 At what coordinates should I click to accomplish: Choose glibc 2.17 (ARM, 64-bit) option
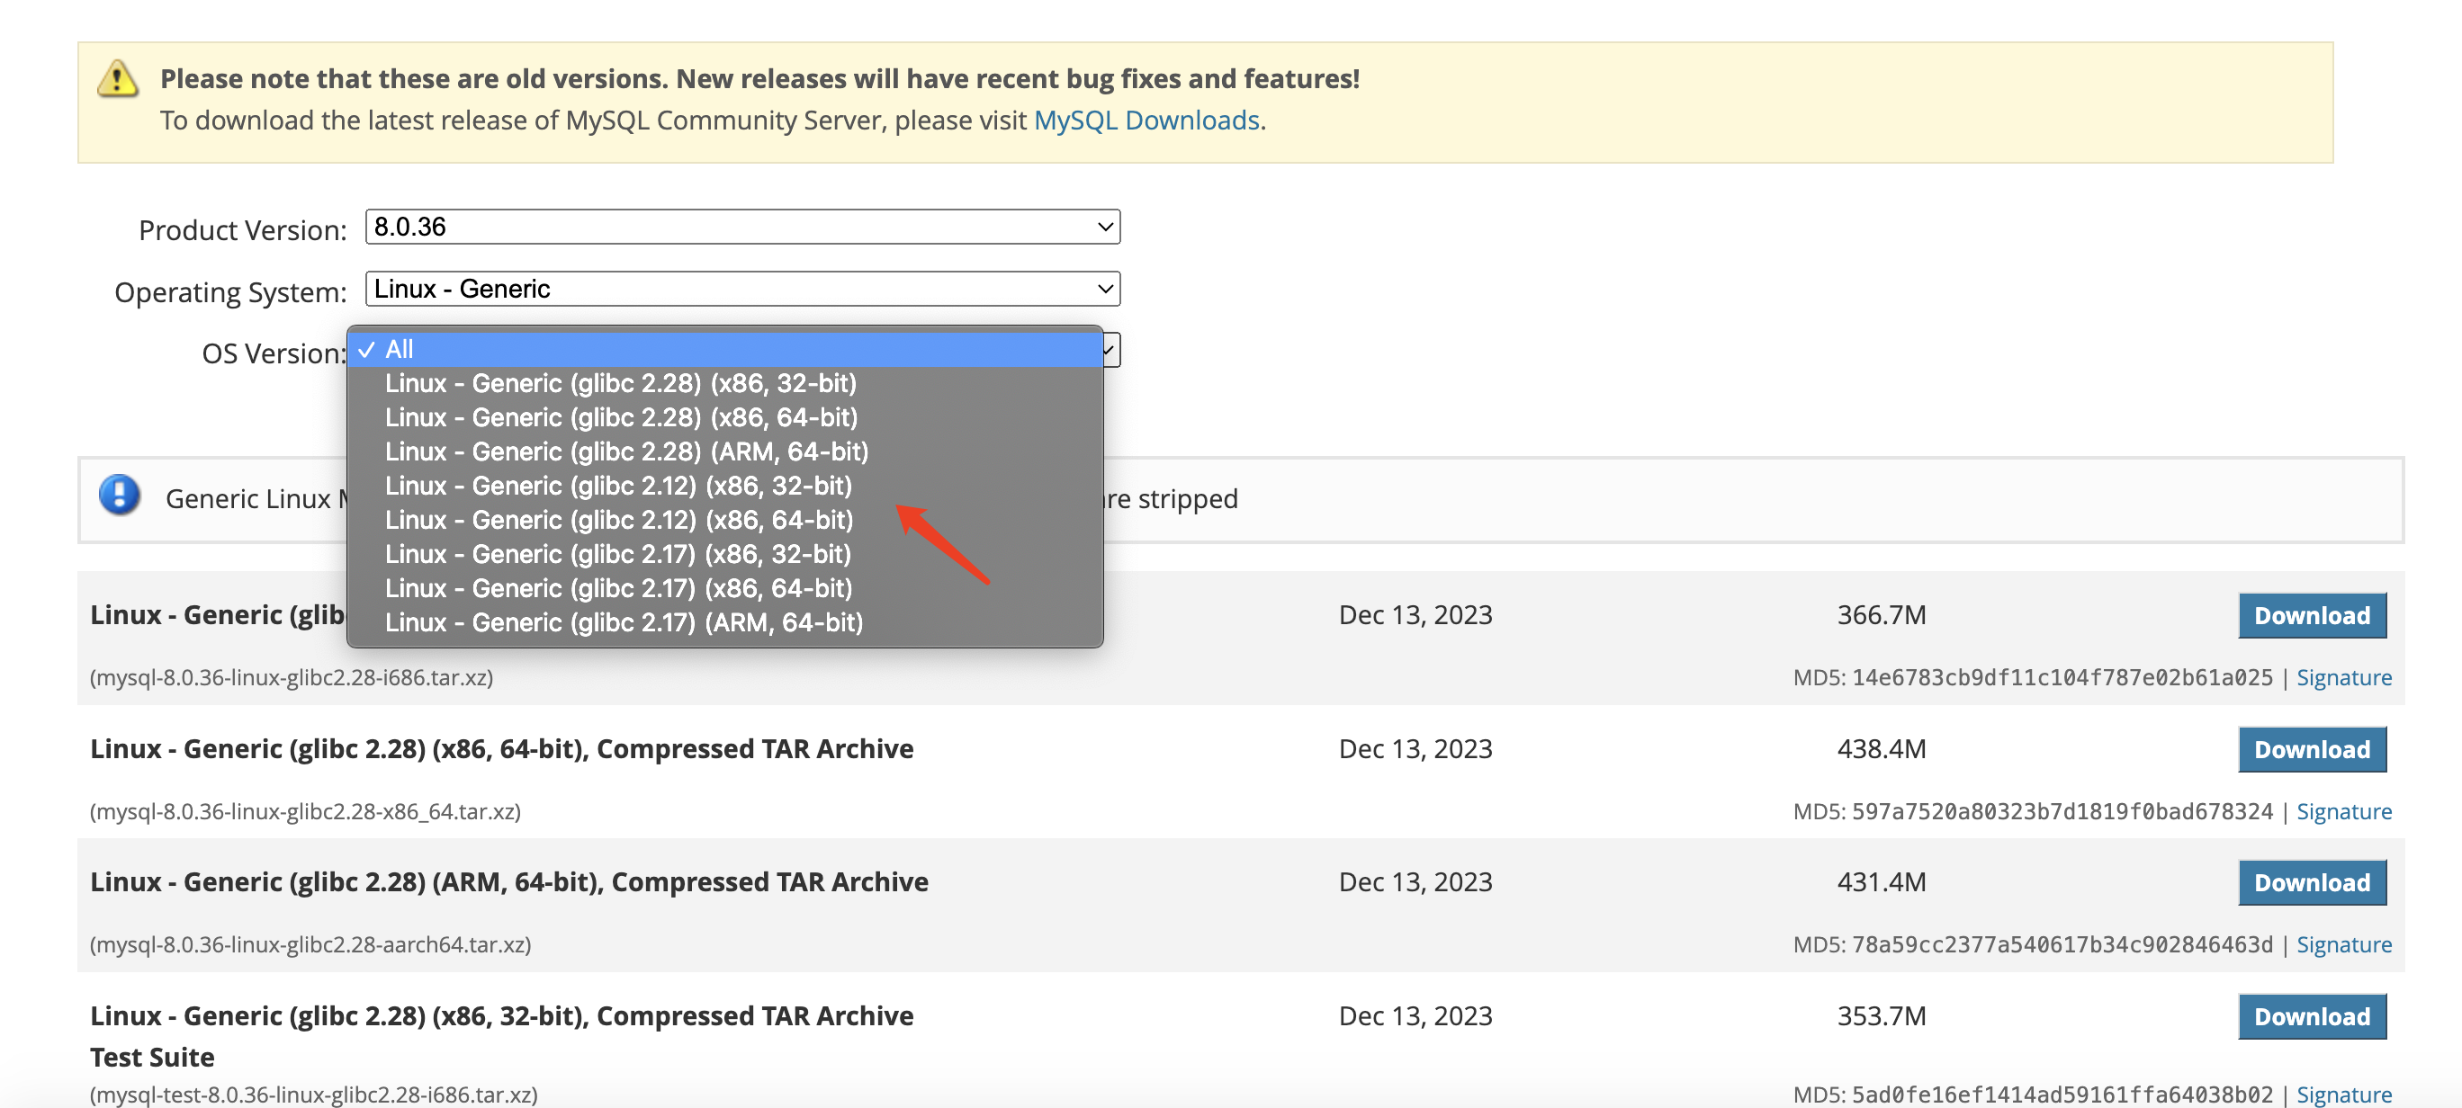[x=725, y=622]
